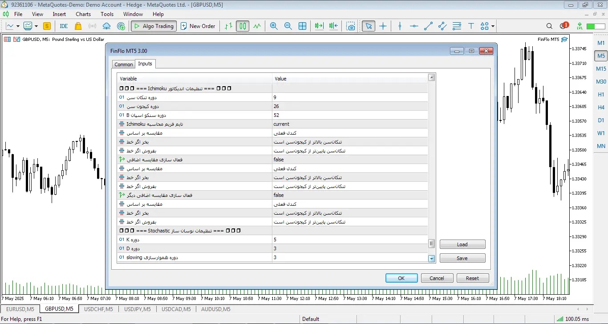Image resolution: width=608 pixels, height=324 pixels.
Task: Activate the crosshair cursor tool
Action: point(383,26)
